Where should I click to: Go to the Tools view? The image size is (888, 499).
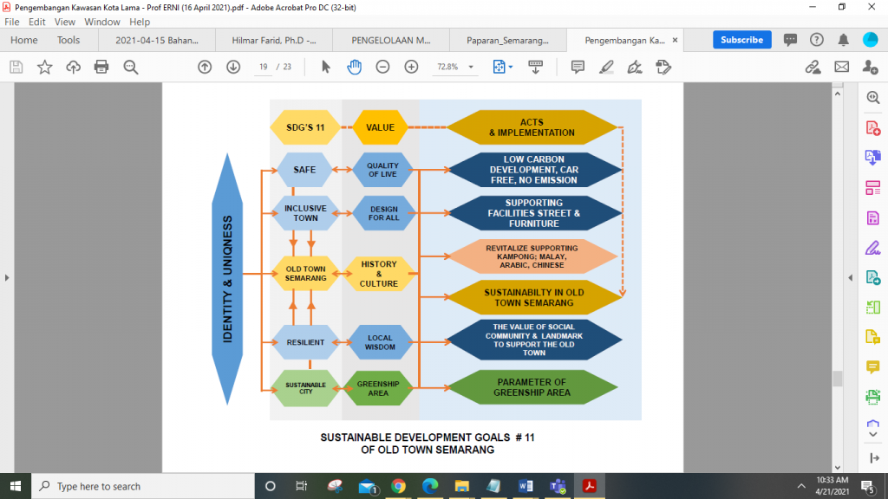[x=69, y=40]
